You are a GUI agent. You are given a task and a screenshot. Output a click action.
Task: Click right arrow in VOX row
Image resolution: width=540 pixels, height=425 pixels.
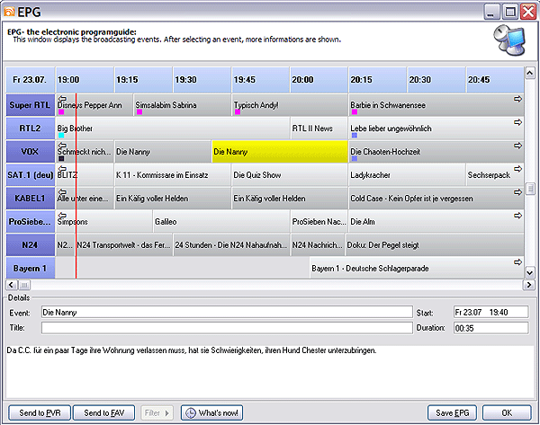click(x=517, y=145)
